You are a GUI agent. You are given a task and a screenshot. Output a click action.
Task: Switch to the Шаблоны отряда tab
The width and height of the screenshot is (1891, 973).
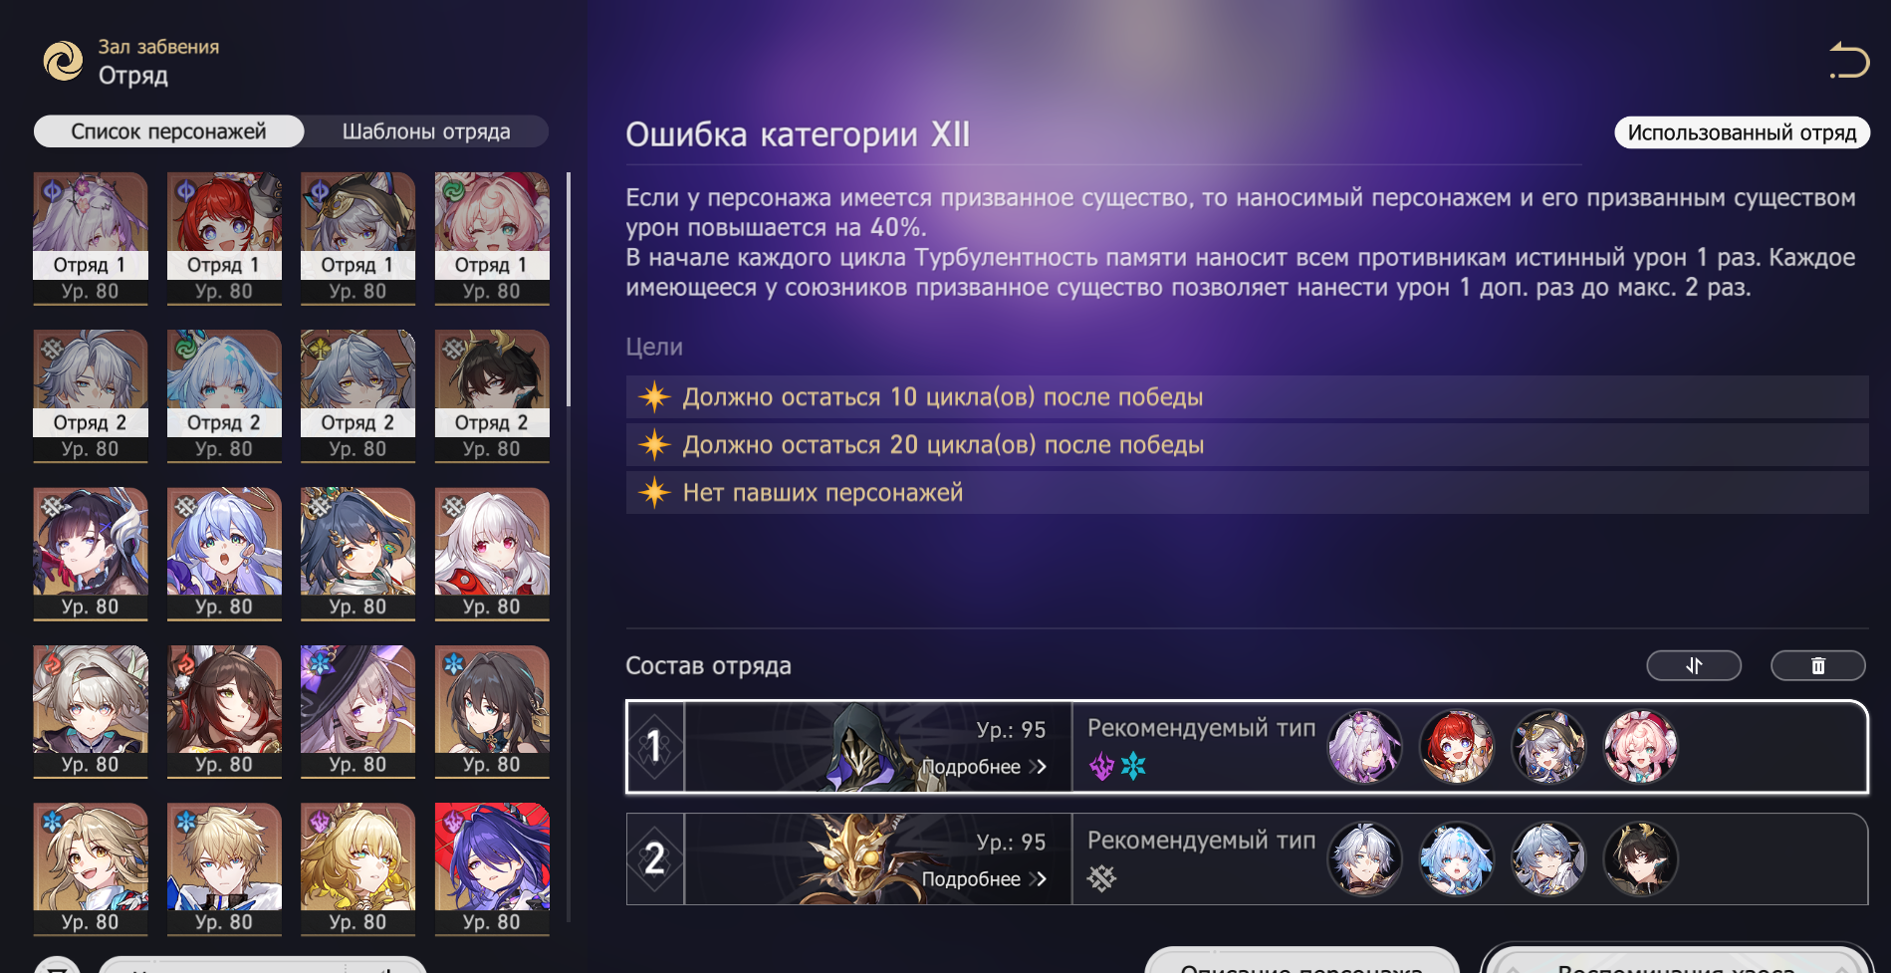point(426,131)
